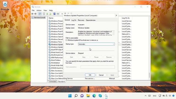Select the WWAN AutoCon service name
176x99 pixels.
tap(57, 68)
